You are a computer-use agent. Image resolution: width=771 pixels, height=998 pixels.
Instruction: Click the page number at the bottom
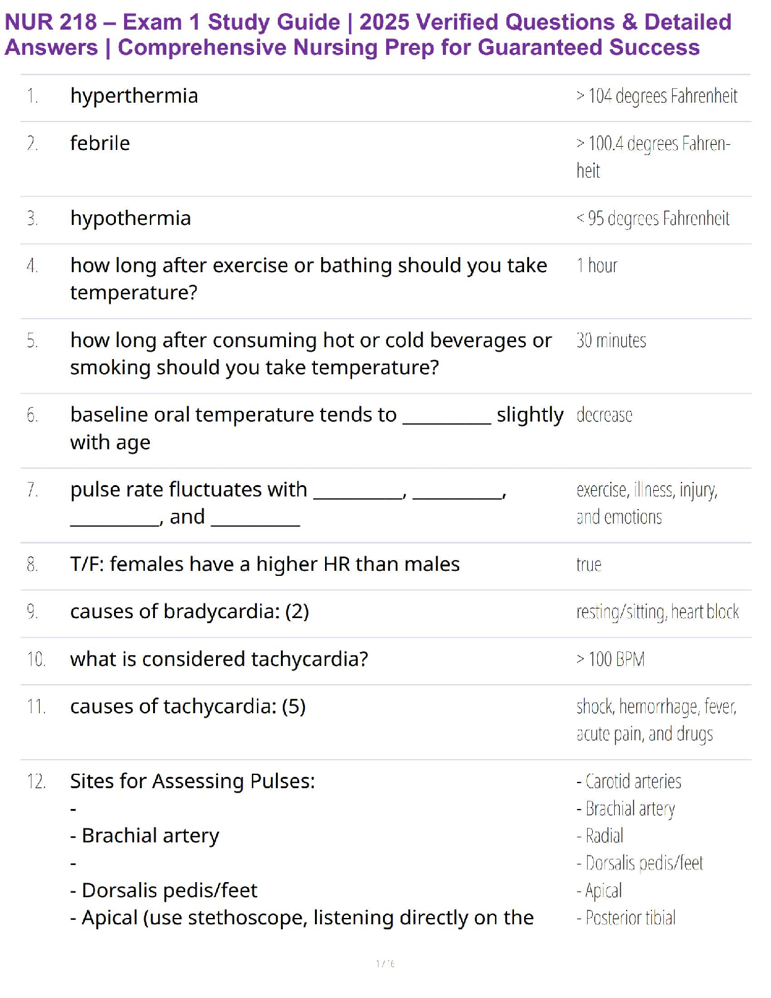[385, 963]
